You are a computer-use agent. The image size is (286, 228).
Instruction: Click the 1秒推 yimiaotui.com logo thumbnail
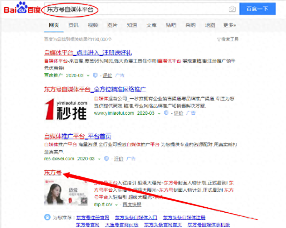click(x=66, y=109)
